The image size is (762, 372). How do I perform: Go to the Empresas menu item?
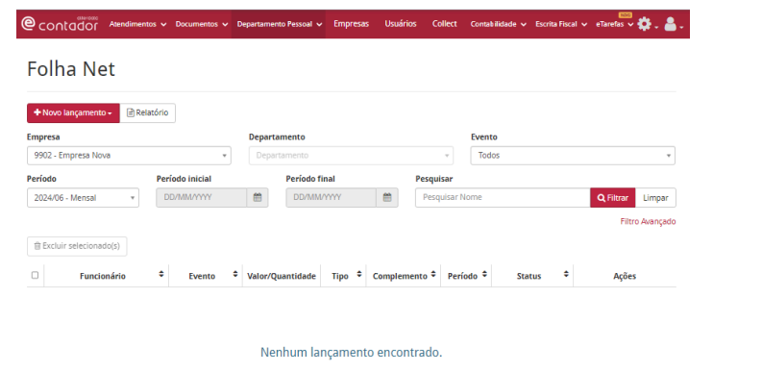pos(351,23)
